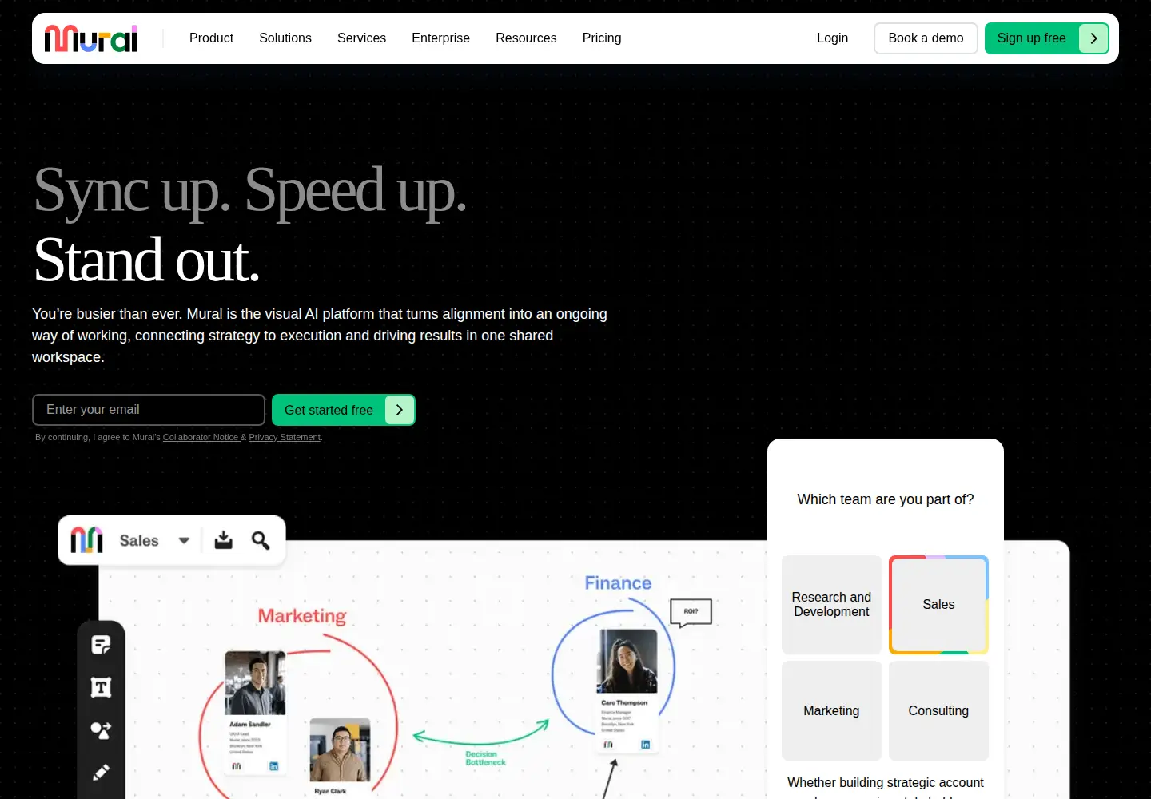Open the Enterprise menu
The image size is (1151, 799).
[440, 38]
